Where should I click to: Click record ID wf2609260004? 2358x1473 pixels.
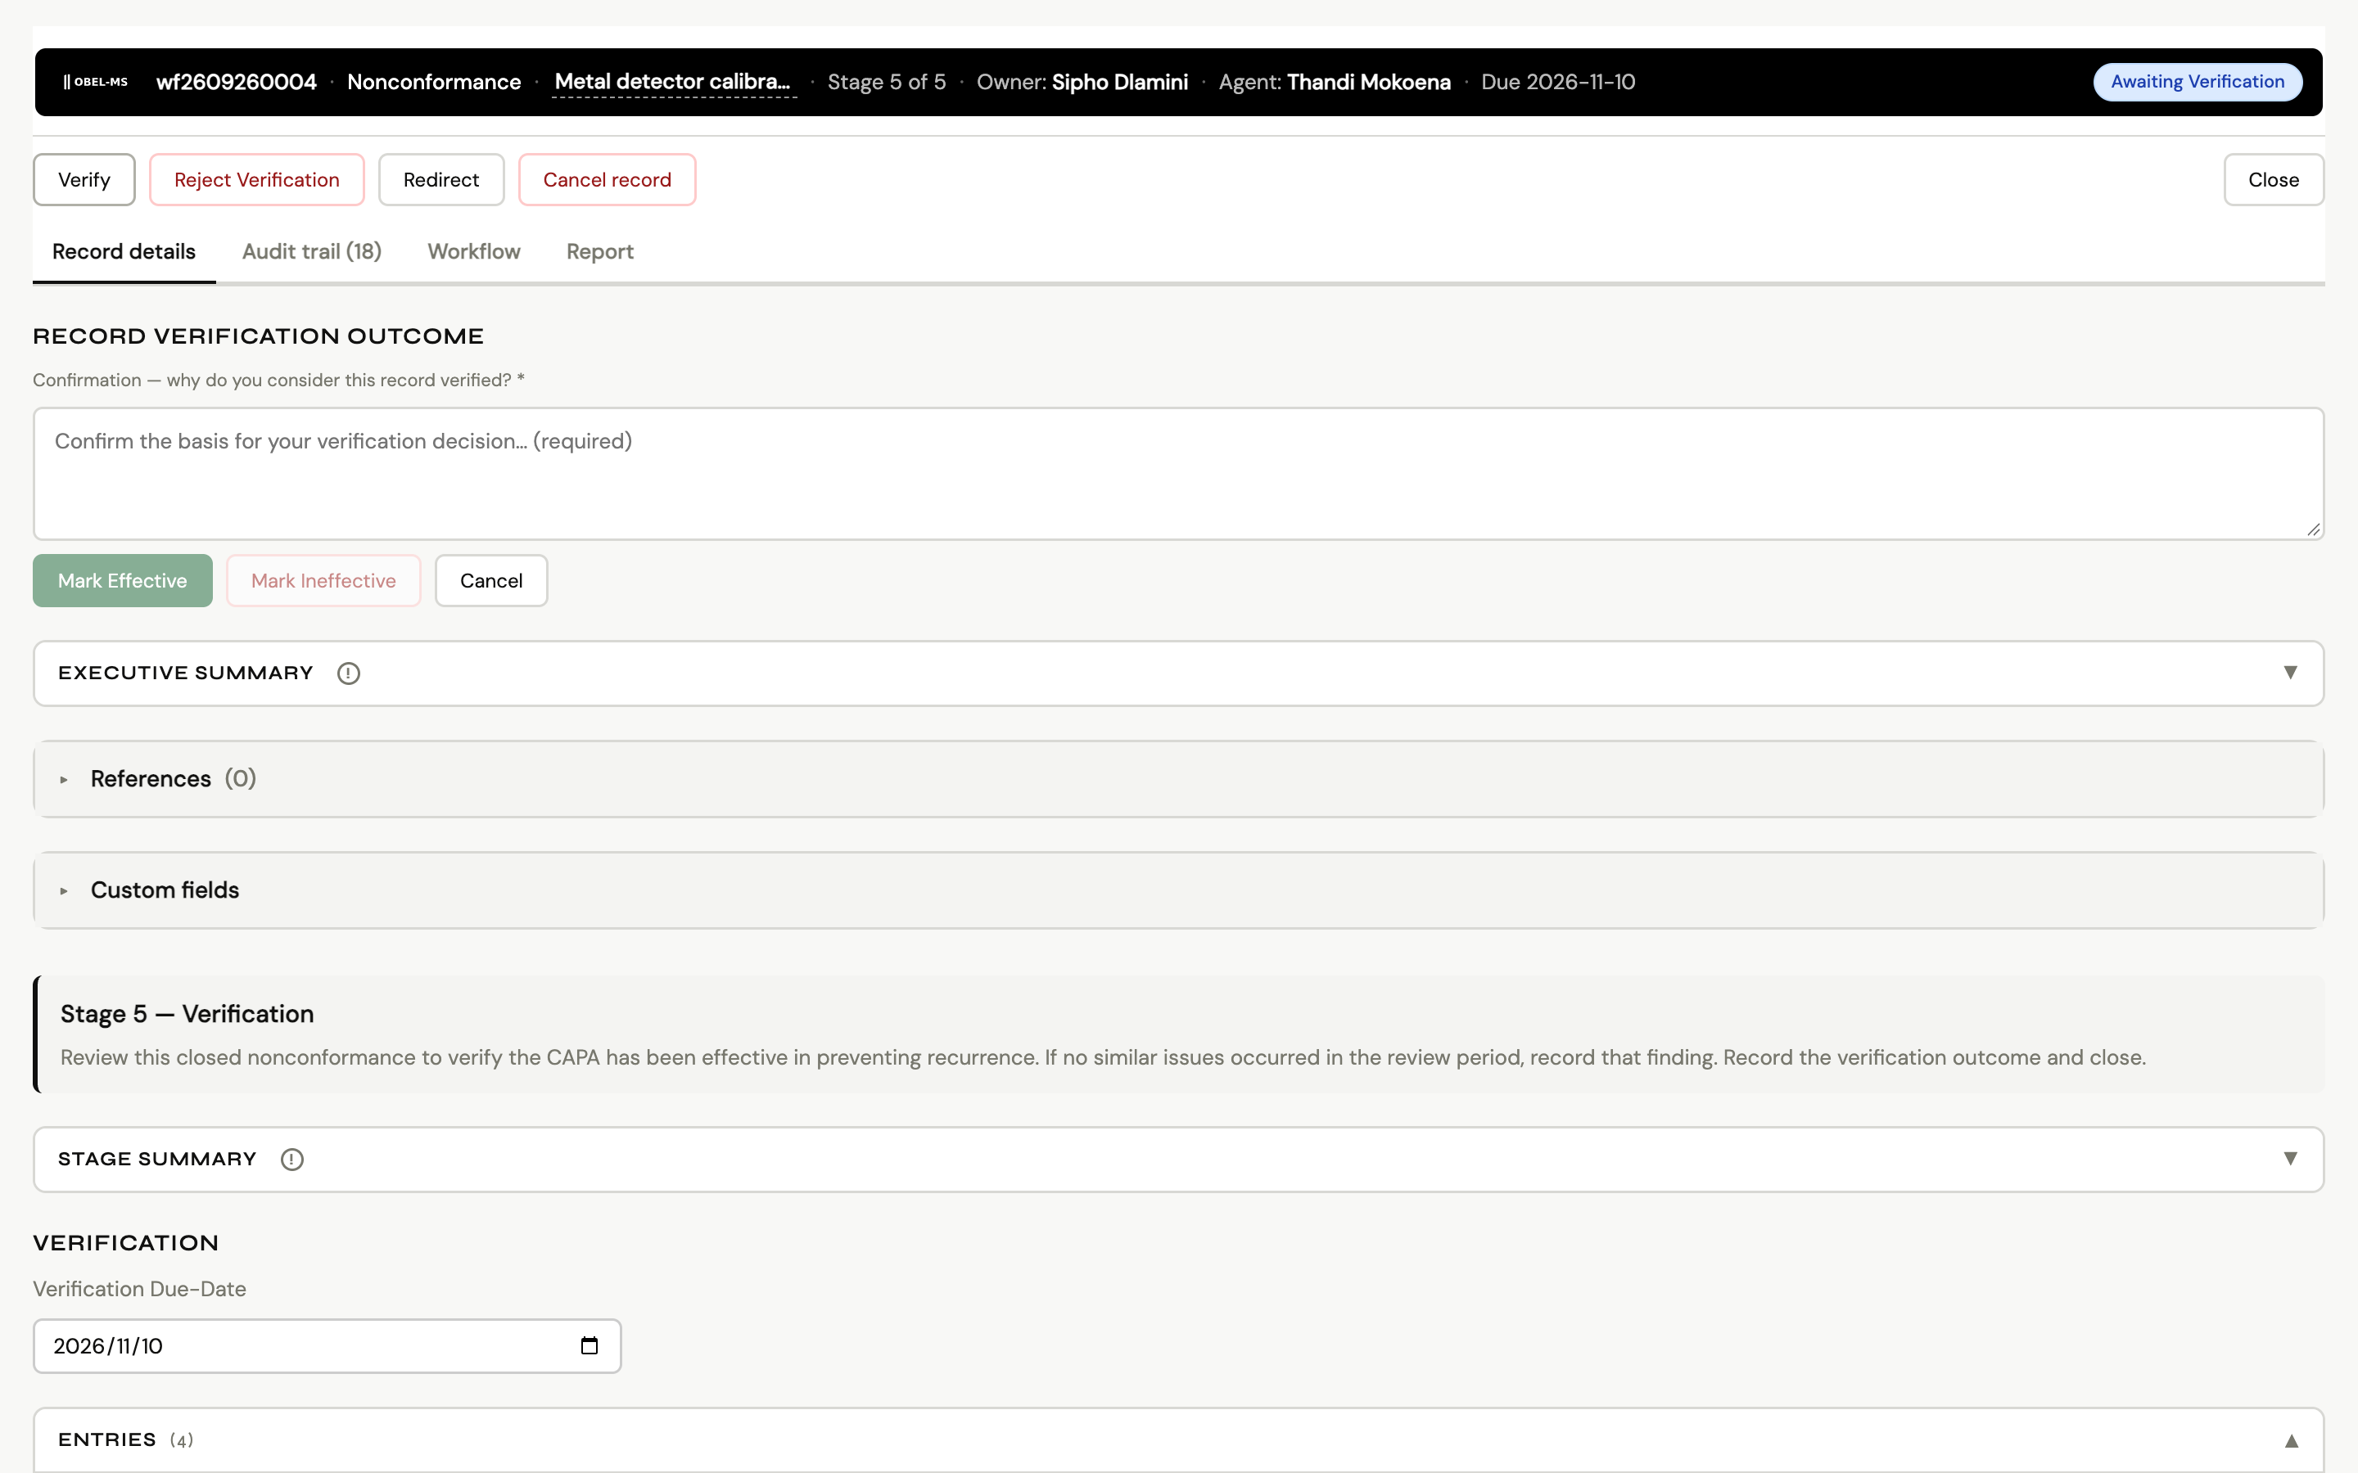[237, 82]
